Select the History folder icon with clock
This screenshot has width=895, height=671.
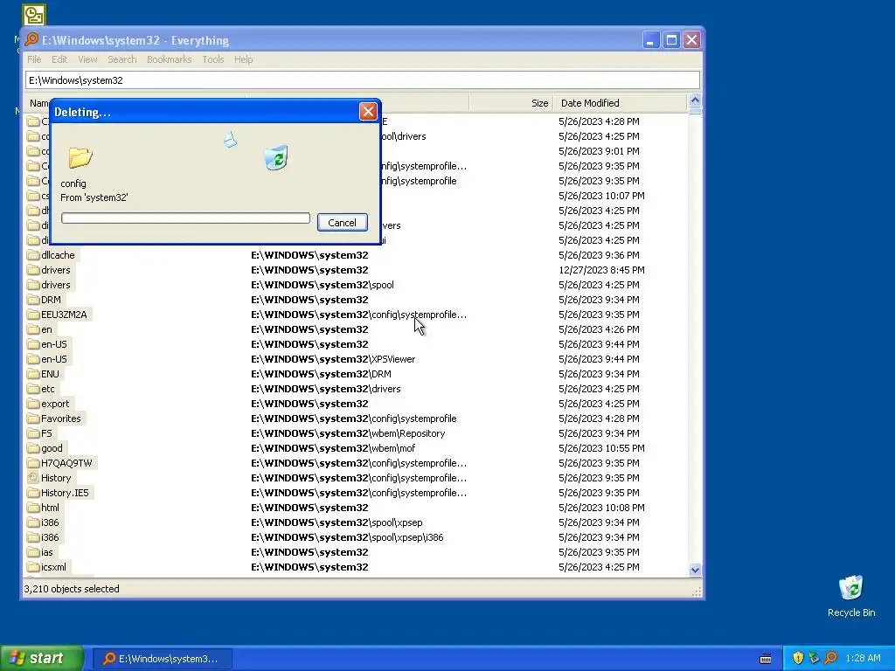coord(33,478)
